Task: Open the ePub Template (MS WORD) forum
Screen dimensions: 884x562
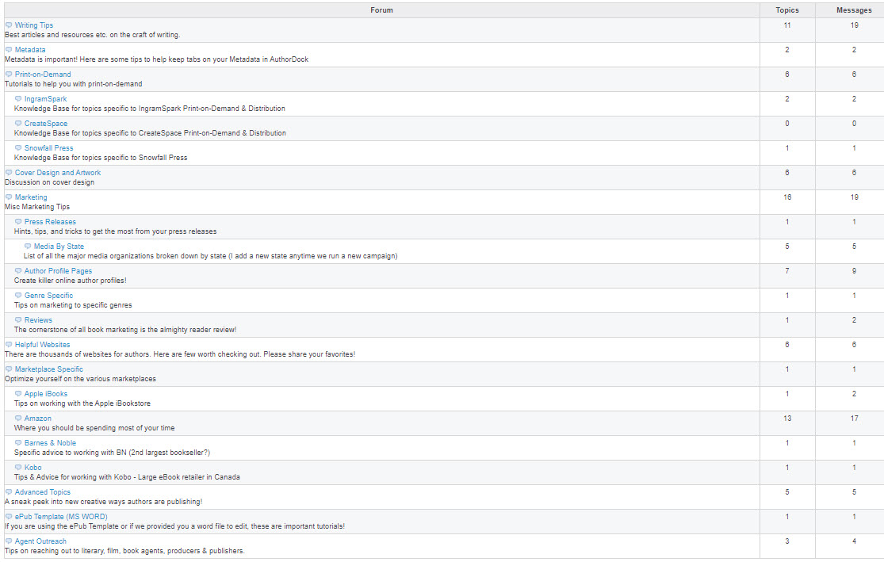Action: coord(61,517)
